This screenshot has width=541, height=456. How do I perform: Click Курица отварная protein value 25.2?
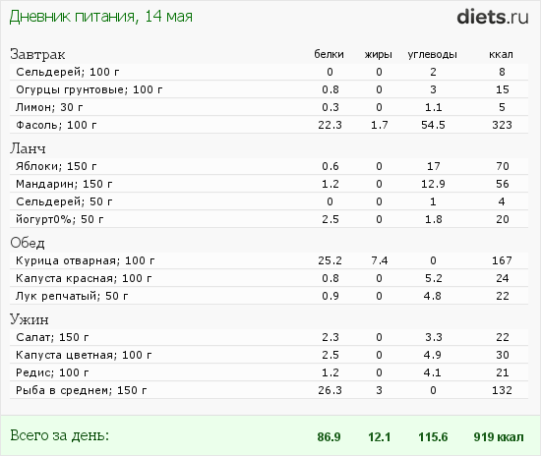tap(330, 260)
